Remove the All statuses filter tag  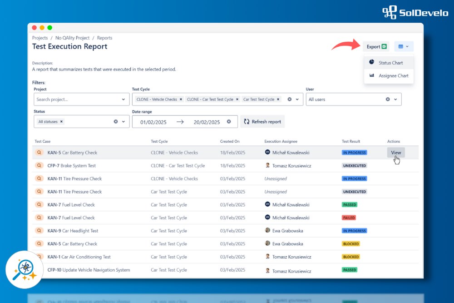pyautogui.click(x=62, y=122)
